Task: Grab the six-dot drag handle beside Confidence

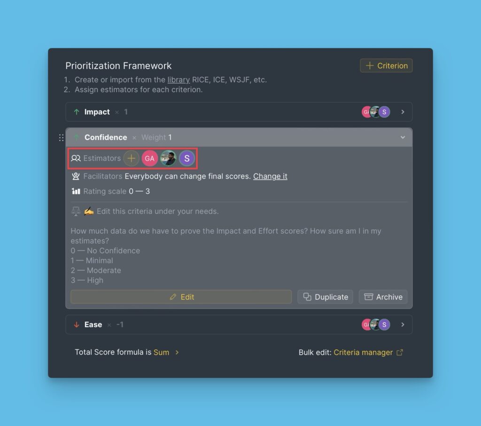Action: [61, 138]
